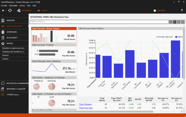
Task: Open Adversaires person icon
Action: (3, 32)
